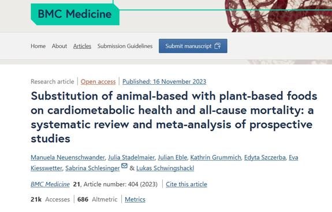Click the email envelope icon beside Sabrina Schlesinger

click(x=124, y=166)
